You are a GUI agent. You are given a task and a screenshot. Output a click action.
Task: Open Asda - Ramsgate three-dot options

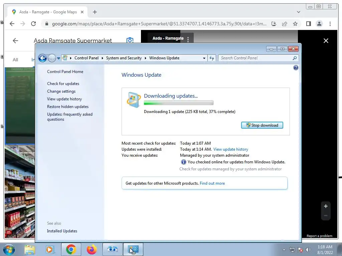188,39
